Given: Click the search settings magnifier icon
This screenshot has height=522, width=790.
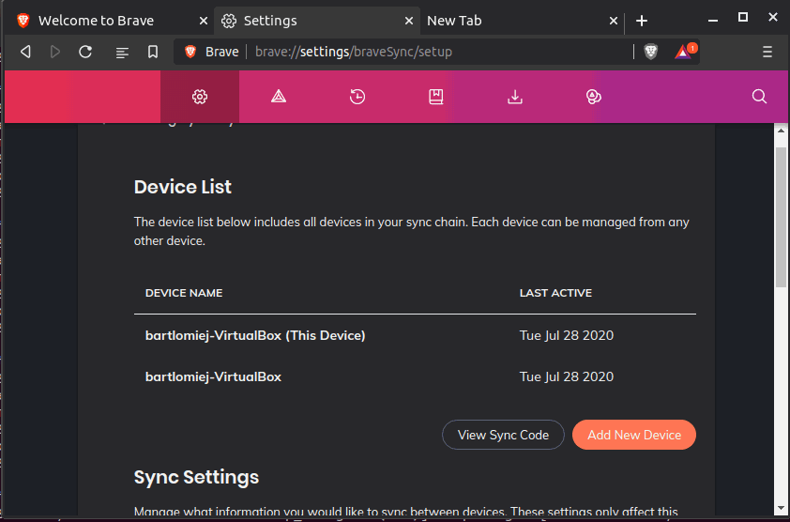Looking at the screenshot, I should 760,97.
